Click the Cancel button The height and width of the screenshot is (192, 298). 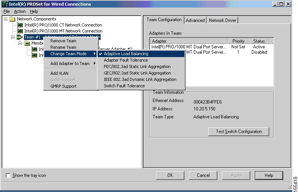tap(203, 175)
